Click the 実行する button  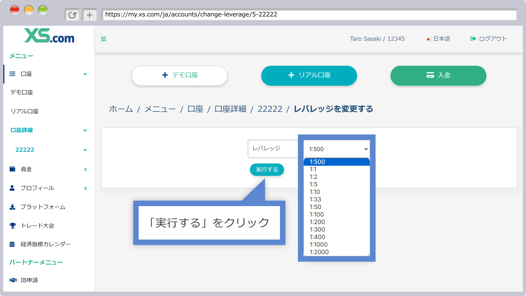267,170
